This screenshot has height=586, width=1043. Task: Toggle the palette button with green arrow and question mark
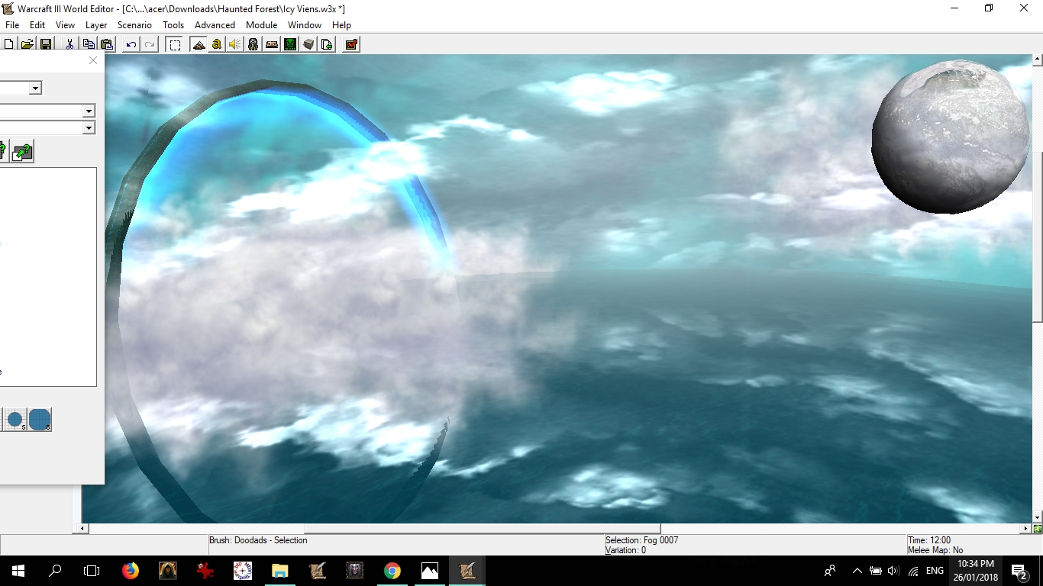(x=23, y=152)
